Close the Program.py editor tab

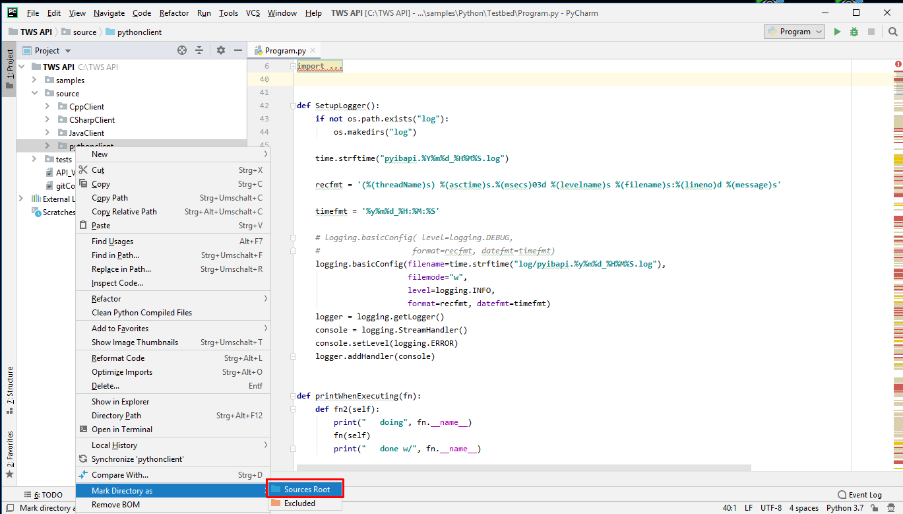click(x=313, y=50)
